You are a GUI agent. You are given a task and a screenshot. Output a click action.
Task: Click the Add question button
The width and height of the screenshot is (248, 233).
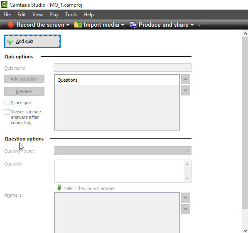(24, 79)
